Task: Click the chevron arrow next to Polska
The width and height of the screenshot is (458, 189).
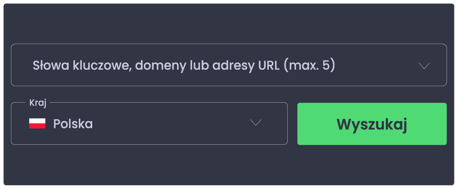Action: (x=256, y=123)
